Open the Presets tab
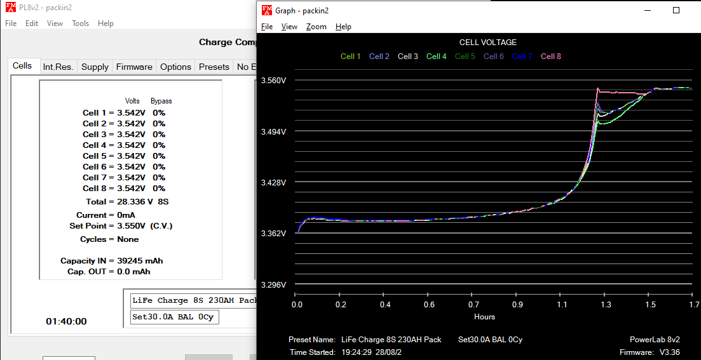 tap(214, 67)
